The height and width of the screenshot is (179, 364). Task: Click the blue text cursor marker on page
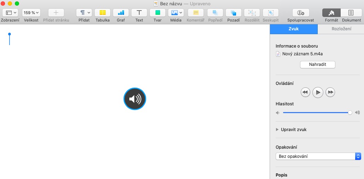[10, 39]
